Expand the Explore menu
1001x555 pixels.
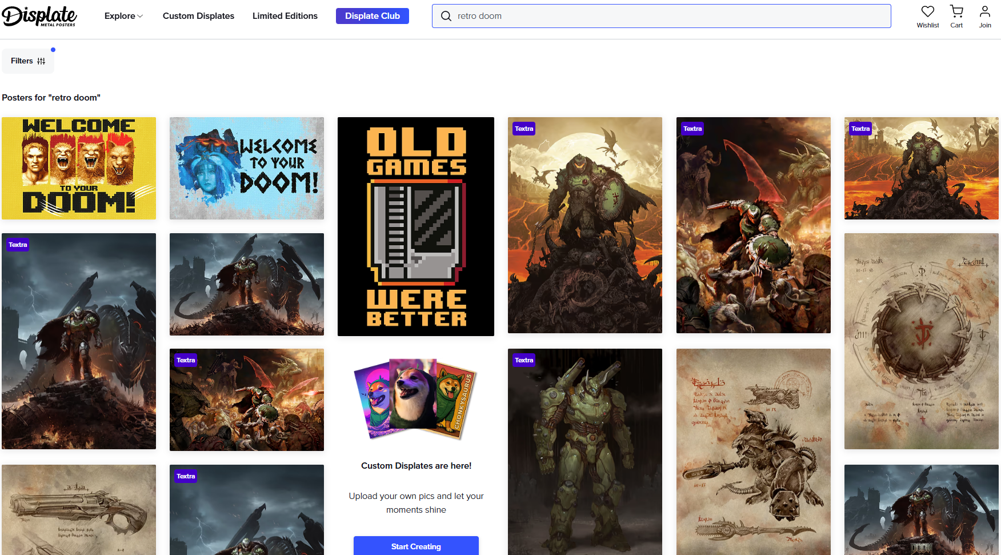pyautogui.click(x=123, y=16)
